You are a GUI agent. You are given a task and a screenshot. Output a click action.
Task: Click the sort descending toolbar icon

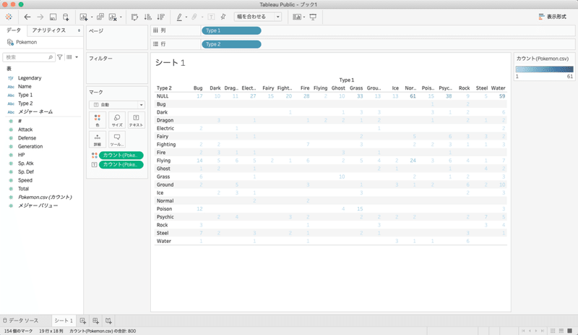tap(160, 17)
